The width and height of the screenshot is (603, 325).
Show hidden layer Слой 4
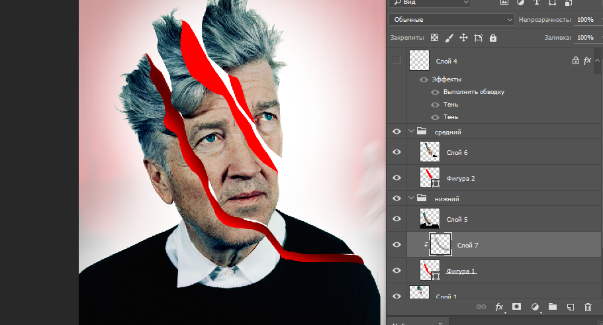click(x=396, y=60)
